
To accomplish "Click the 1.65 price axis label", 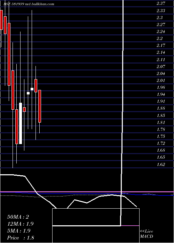I will tap(161, 157).
